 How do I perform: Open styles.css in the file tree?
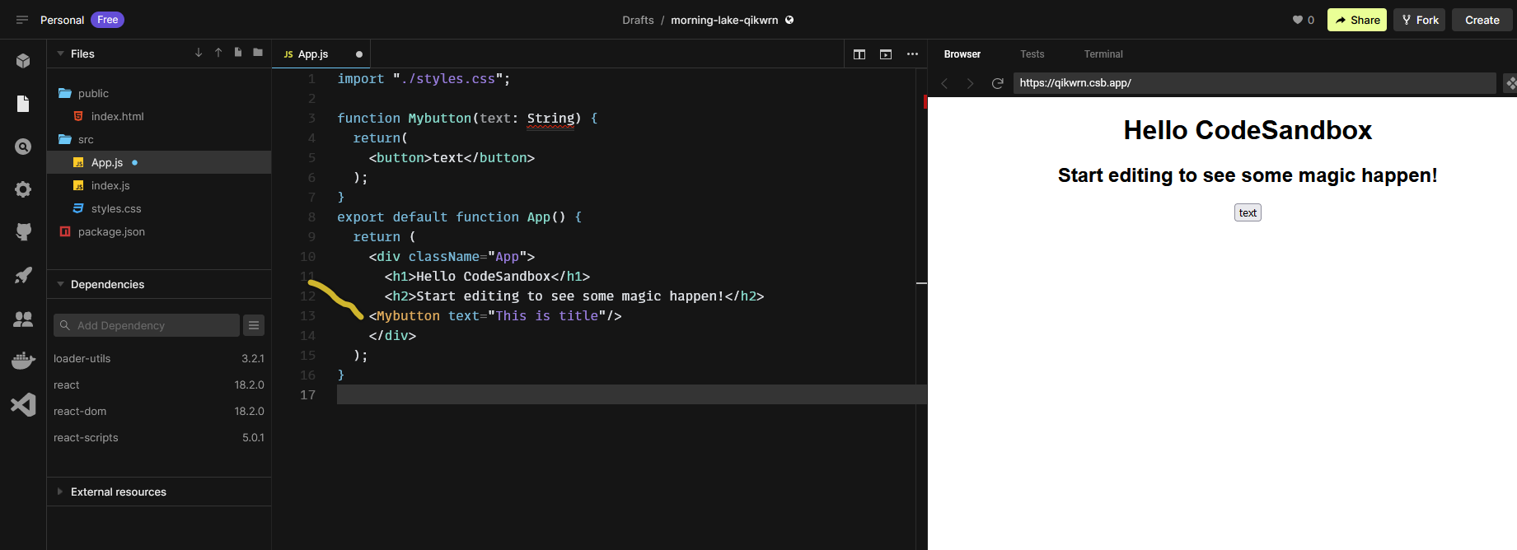coord(159,208)
